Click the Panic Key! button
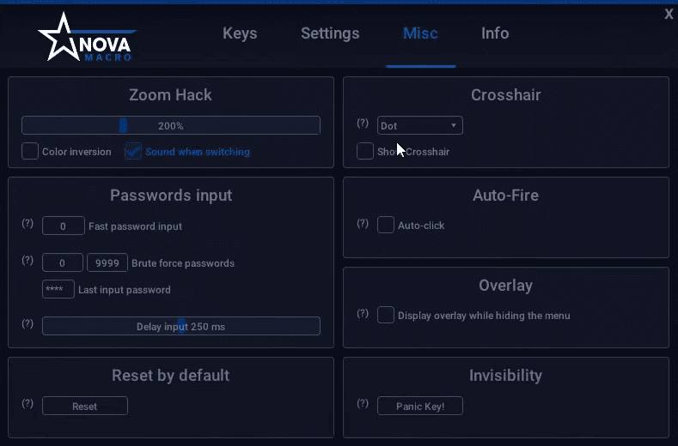Screen dimensions: 678x446 (419, 406)
